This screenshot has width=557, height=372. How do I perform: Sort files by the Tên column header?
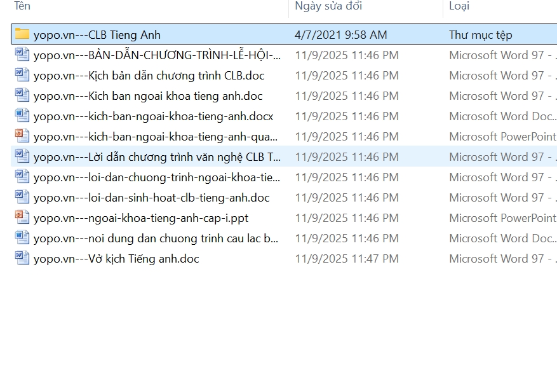(22, 6)
